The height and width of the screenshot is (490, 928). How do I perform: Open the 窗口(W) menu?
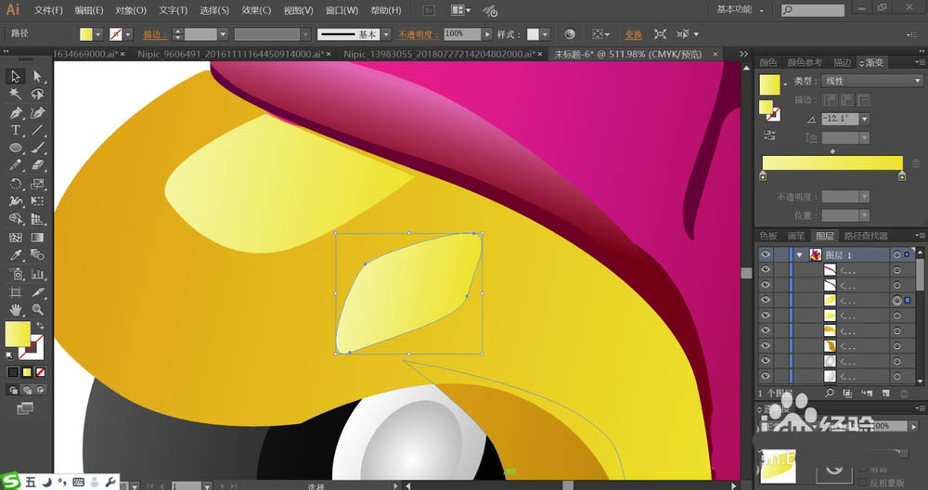click(342, 10)
